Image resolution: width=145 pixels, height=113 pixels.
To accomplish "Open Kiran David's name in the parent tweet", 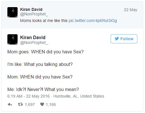I will tap(31, 9).
